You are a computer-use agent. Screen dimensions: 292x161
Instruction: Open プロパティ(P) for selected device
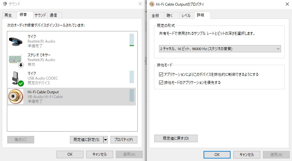[x=124, y=140]
